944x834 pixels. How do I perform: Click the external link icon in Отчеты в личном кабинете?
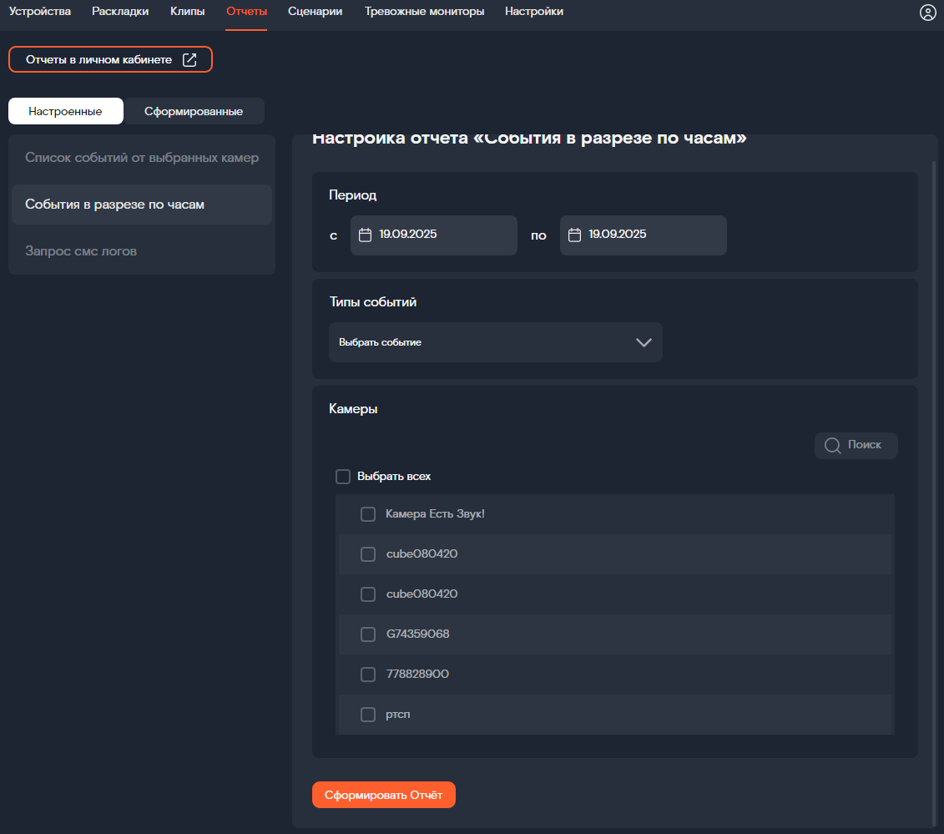189,59
